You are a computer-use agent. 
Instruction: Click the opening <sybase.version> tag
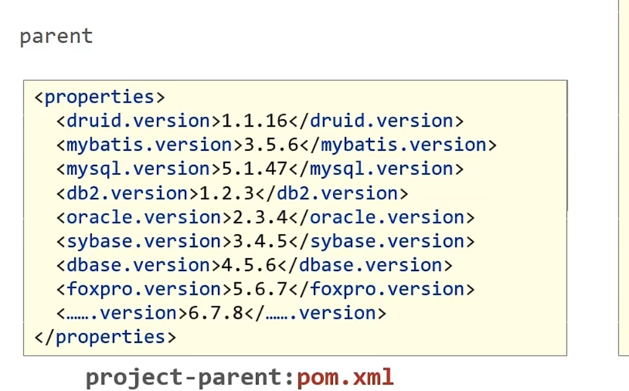coord(138,241)
